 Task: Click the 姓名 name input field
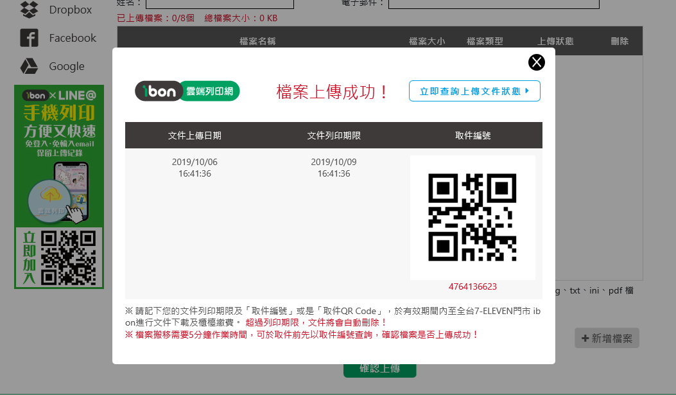tap(220, 4)
